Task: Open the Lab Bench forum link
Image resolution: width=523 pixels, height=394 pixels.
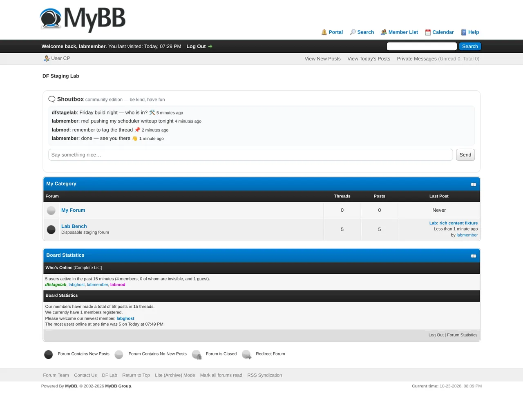Action: coord(74,226)
